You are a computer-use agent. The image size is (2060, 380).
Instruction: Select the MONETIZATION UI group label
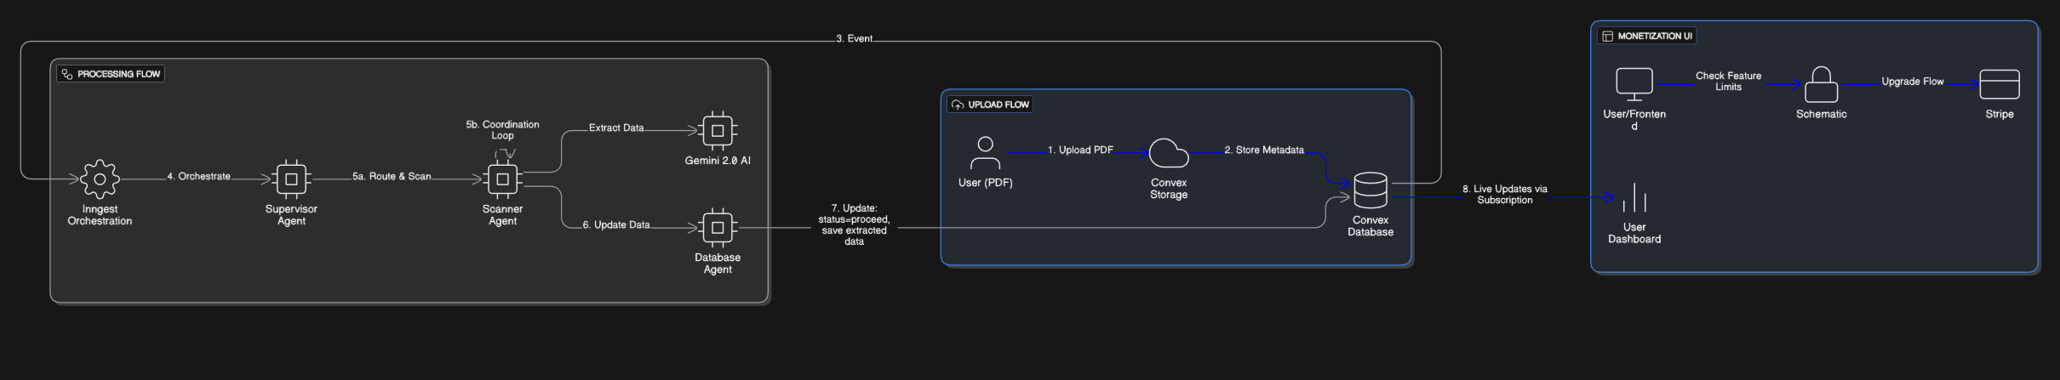[1647, 37]
